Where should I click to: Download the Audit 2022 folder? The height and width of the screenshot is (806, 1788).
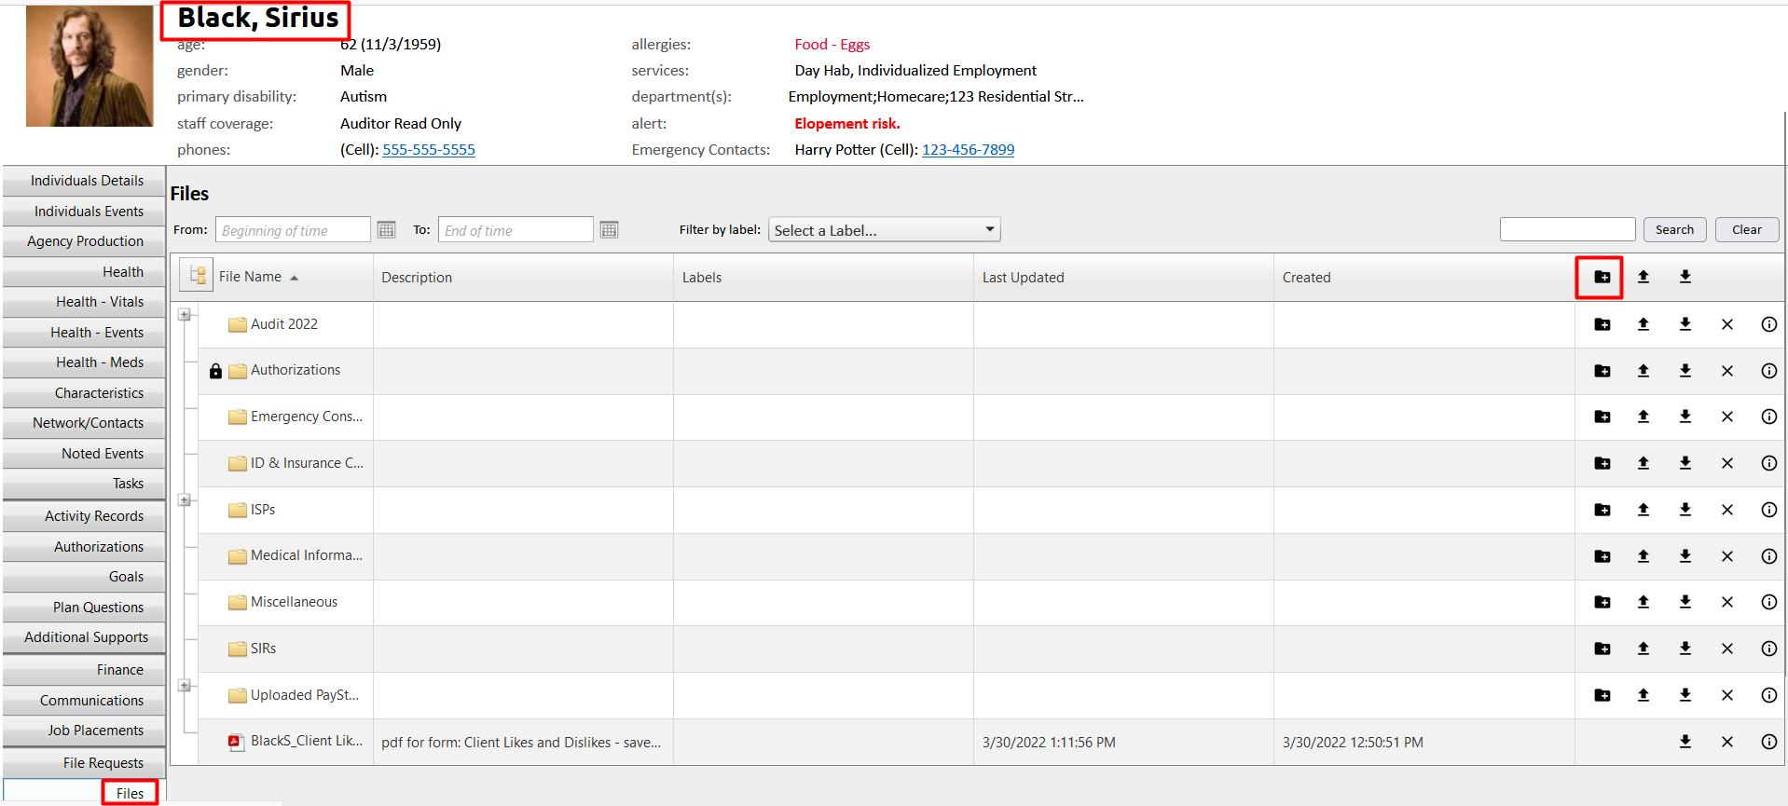point(1685,324)
